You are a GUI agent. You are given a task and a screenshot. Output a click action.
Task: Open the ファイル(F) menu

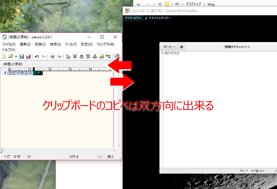tap(9, 44)
